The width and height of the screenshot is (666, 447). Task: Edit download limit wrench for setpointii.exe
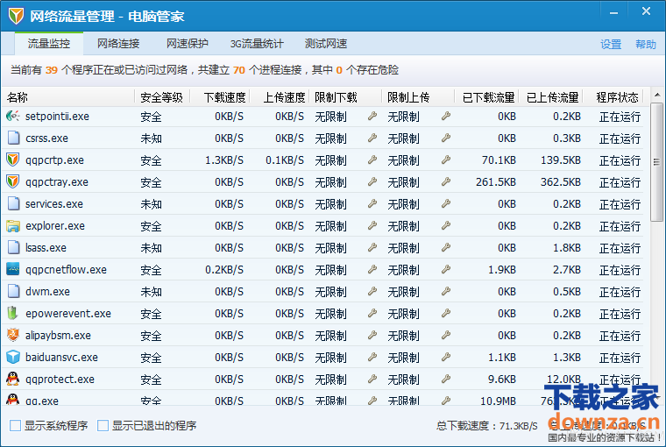[x=372, y=116]
